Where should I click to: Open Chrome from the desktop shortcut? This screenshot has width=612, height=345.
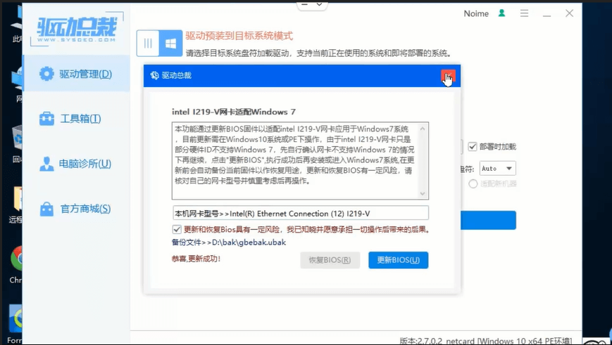[x=17, y=259]
